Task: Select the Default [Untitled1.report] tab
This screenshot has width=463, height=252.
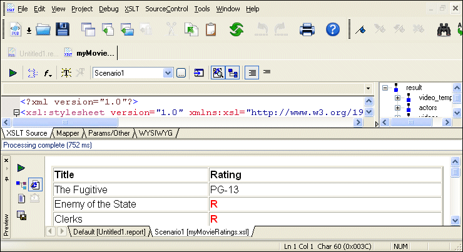Action: tap(109, 232)
